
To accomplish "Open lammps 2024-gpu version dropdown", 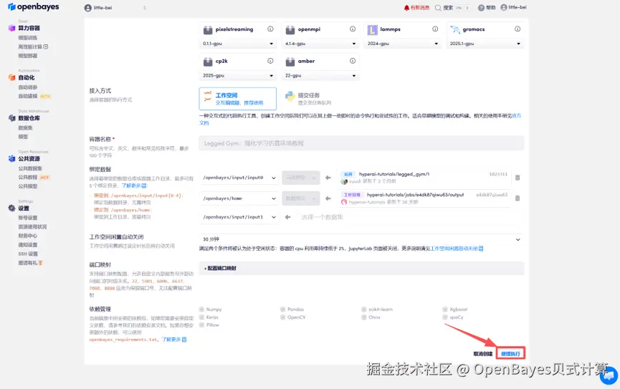I will click(403, 44).
